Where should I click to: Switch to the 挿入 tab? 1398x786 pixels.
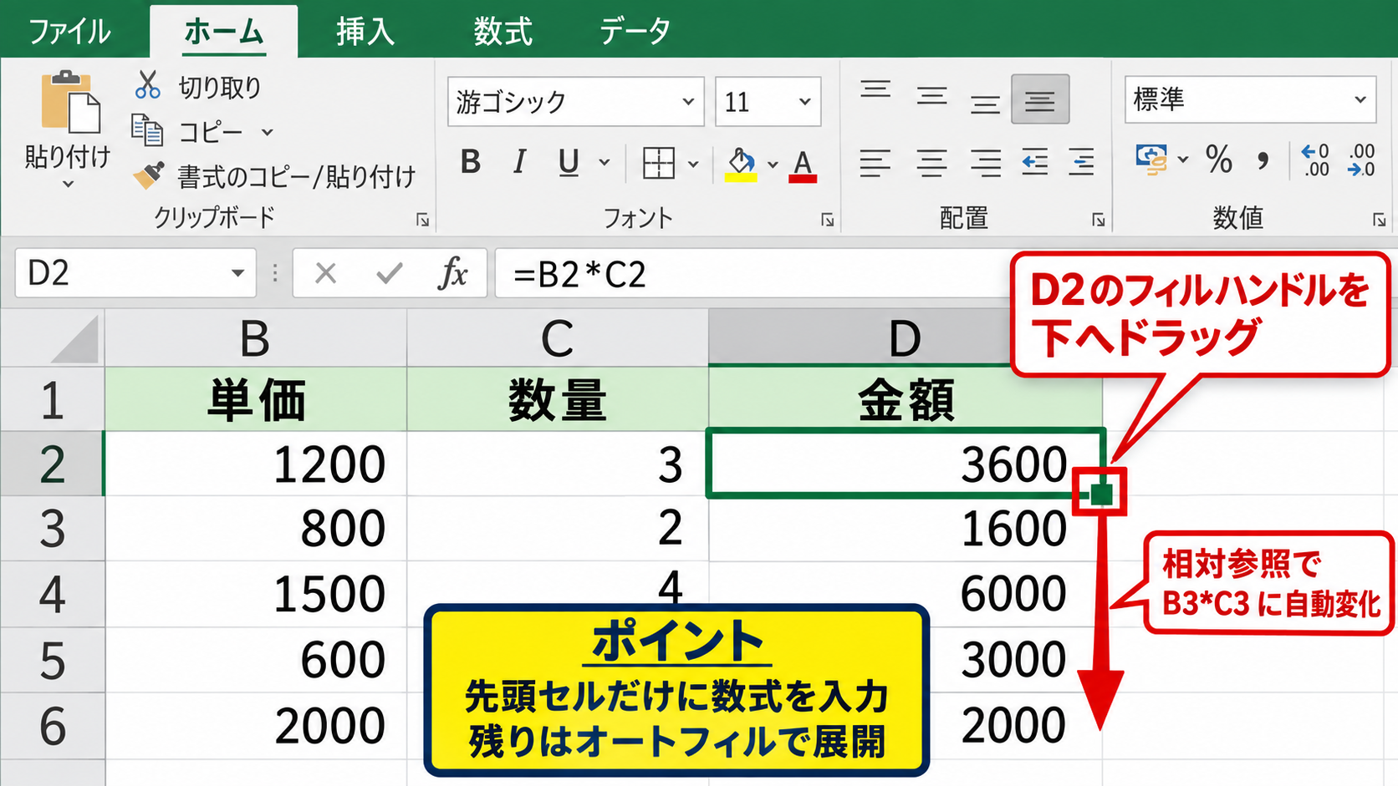point(365,32)
